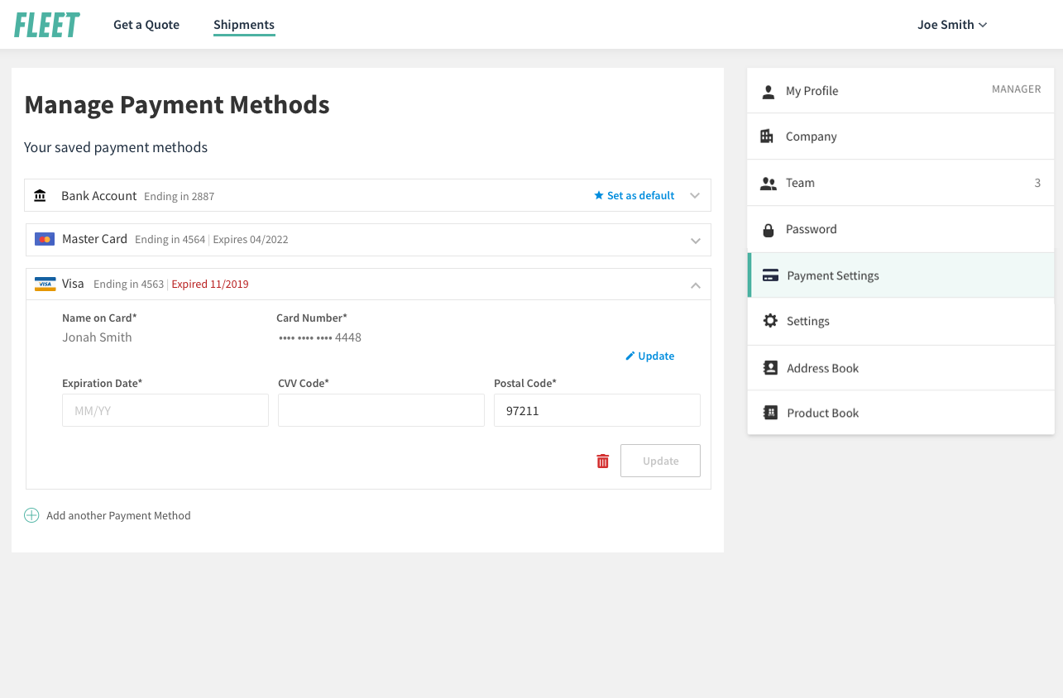
Task: Go to Get a Quote
Action: (146, 25)
